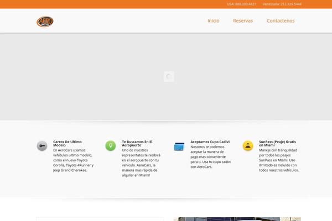332x221 pixels.
Task: Click the cupo cadivi description paragraph
Action: click(x=210, y=157)
